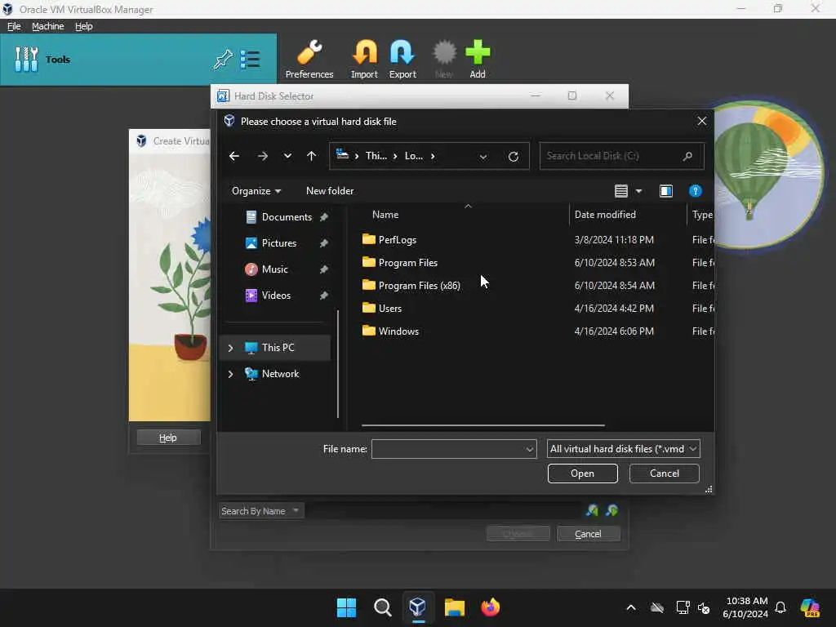Viewport: 836px width, 627px height.
Task: Open view options dropdown arrow
Action: pos(638,191)
